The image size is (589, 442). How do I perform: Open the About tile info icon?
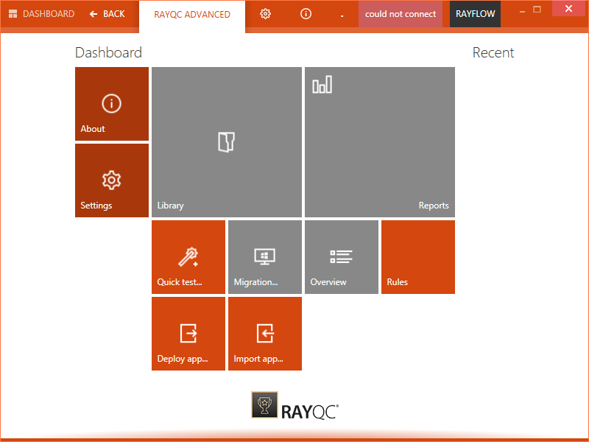111,103
